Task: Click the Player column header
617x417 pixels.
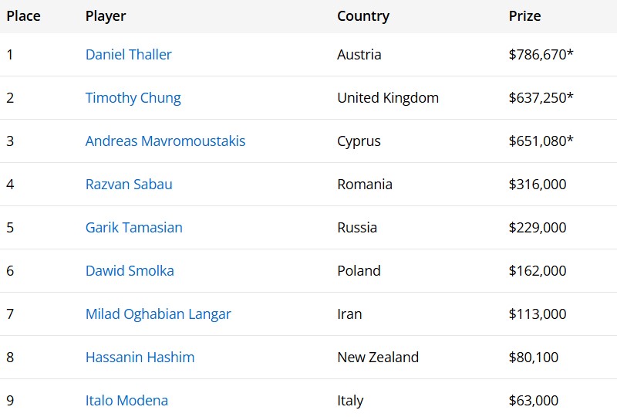Action: [x=106, y=16]
